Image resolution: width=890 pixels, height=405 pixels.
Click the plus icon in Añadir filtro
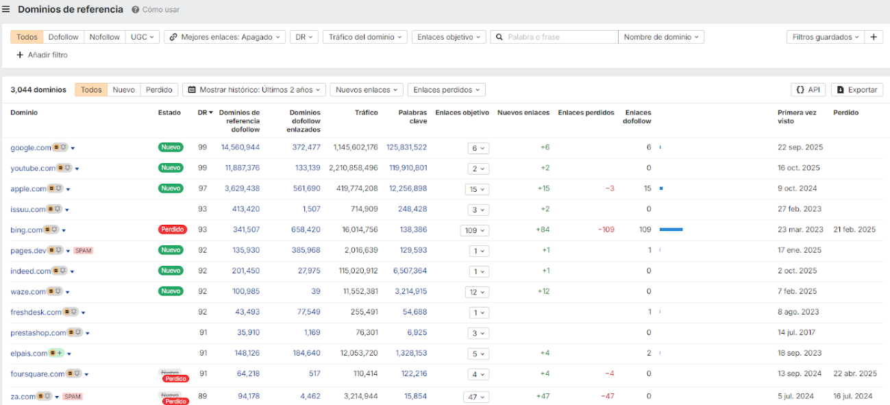[20, 55]
